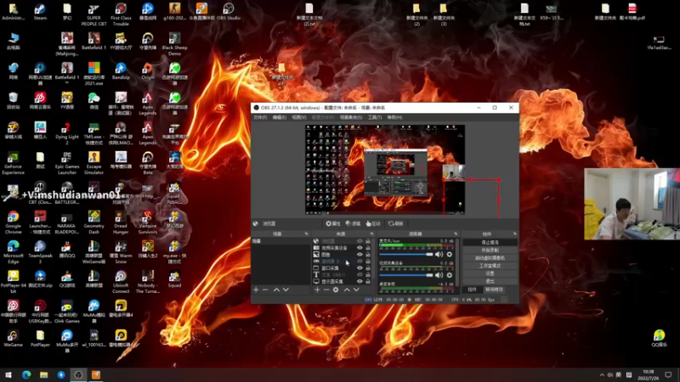680x382 pixels.
Task: Open the 工具(T) menu in OBS
Action: coord(375,117)
